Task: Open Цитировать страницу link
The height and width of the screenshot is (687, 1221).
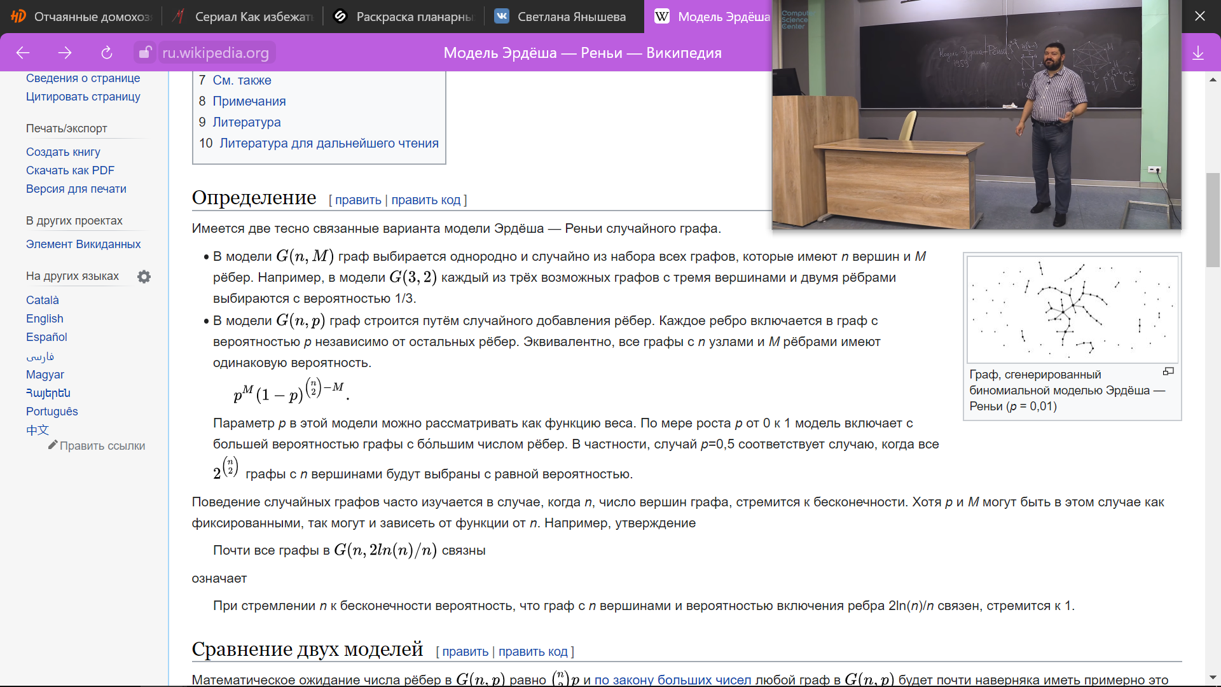Action: pyautogui.click(x=83, y=97)
